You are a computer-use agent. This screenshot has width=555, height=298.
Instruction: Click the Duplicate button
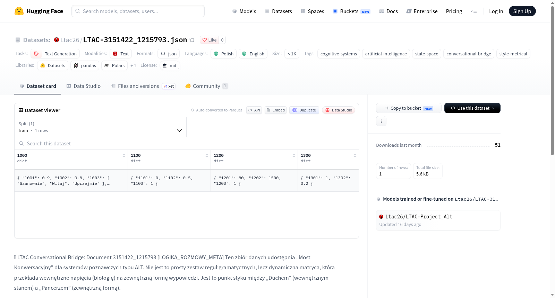click(x=304, y=110)
